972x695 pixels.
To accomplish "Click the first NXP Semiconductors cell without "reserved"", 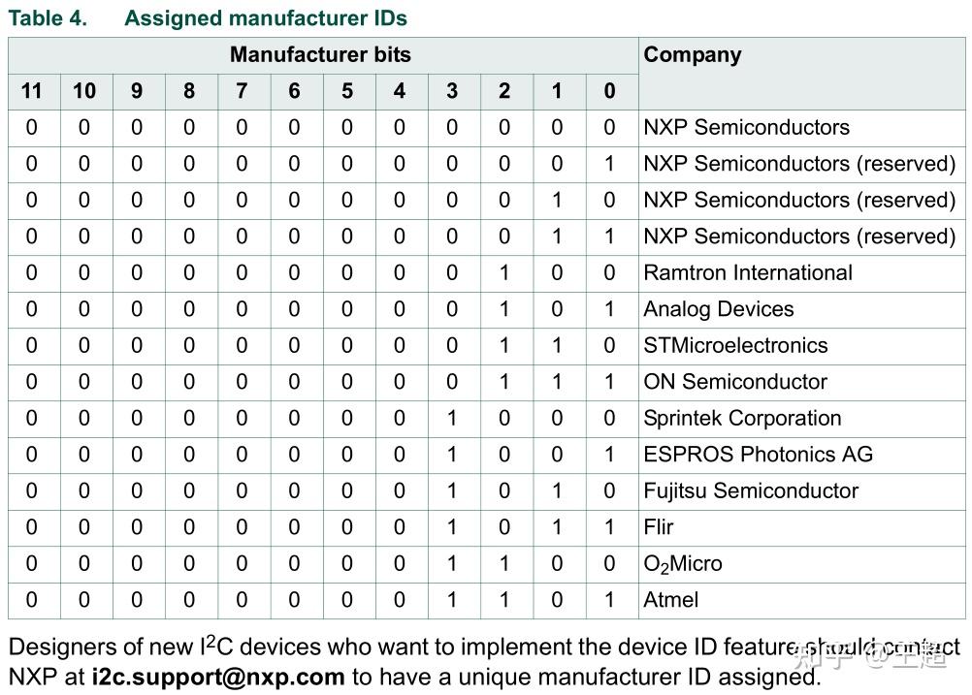I will [x=746, y=128].
